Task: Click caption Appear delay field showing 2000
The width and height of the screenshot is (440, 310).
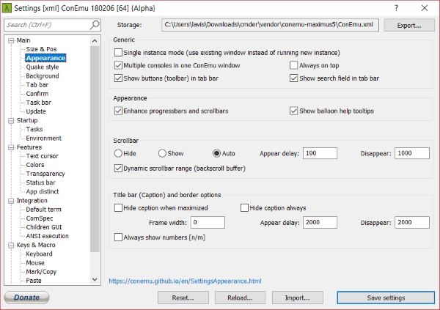Action: point(320,223)
